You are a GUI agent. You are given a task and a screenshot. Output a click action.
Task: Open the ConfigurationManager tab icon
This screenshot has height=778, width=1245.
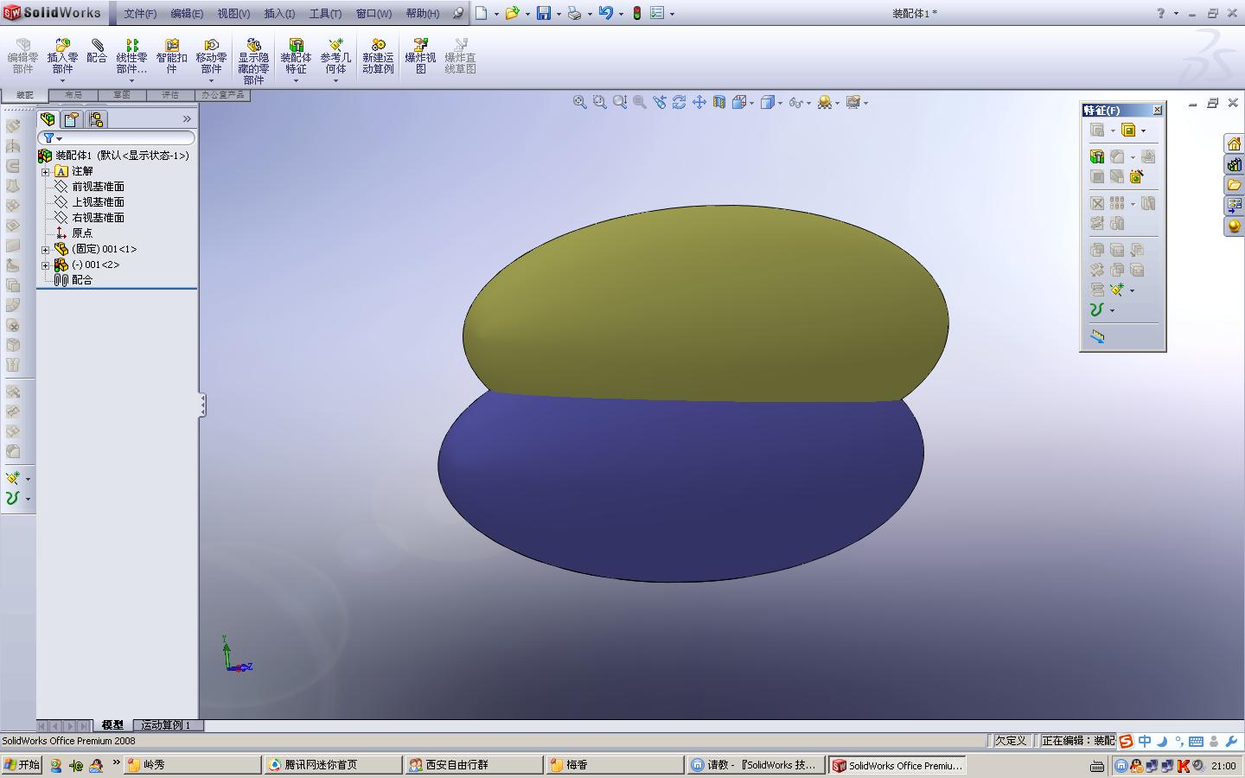click(x=95, y=119)
